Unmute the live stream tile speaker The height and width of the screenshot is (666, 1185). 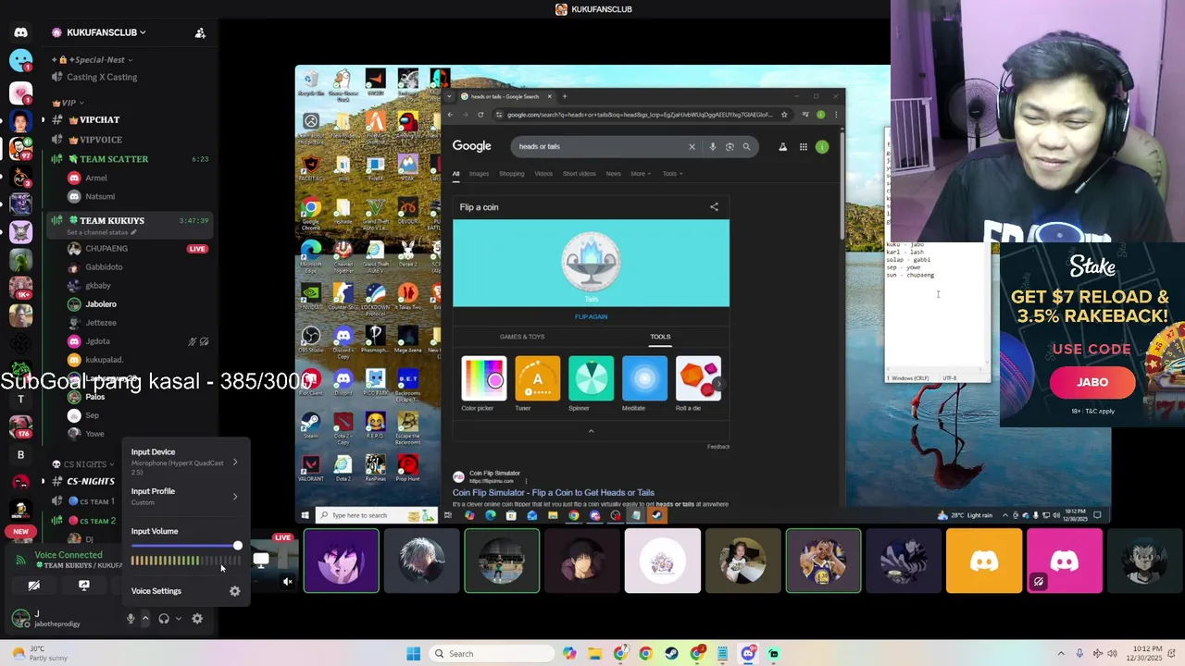tap(288, 582)
